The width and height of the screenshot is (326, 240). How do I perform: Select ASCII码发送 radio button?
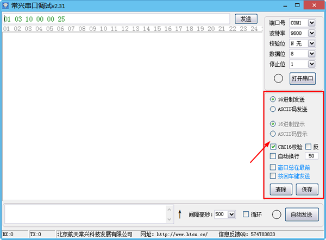(273, 109)
